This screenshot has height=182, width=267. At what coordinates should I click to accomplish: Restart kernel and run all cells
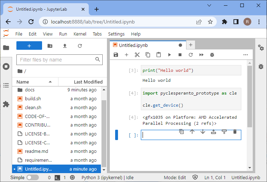click(x=201, y=55)
